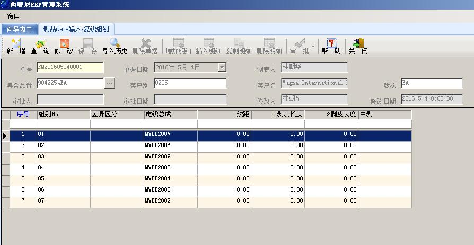Open the 查询 (Query) toolbar icon

40,43
